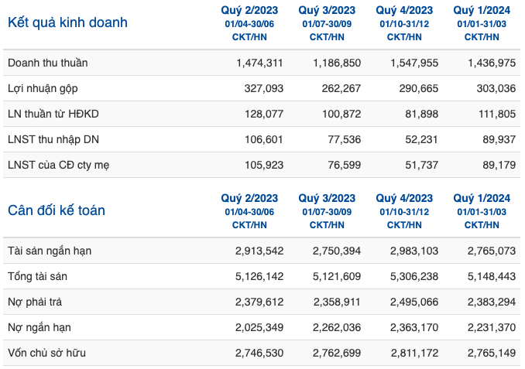
Task: Click the Nợ phải trả row label
Action: 35,302
